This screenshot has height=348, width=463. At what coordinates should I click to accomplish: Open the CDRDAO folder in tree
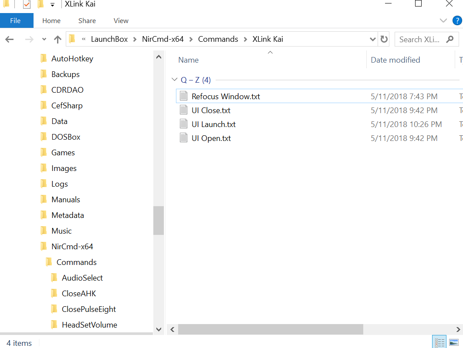point(68,90)
